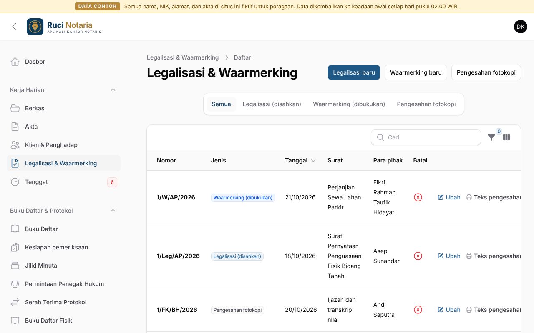Click date 20/10/2026
The image size is (534, 333).
[x=301, y=310]
